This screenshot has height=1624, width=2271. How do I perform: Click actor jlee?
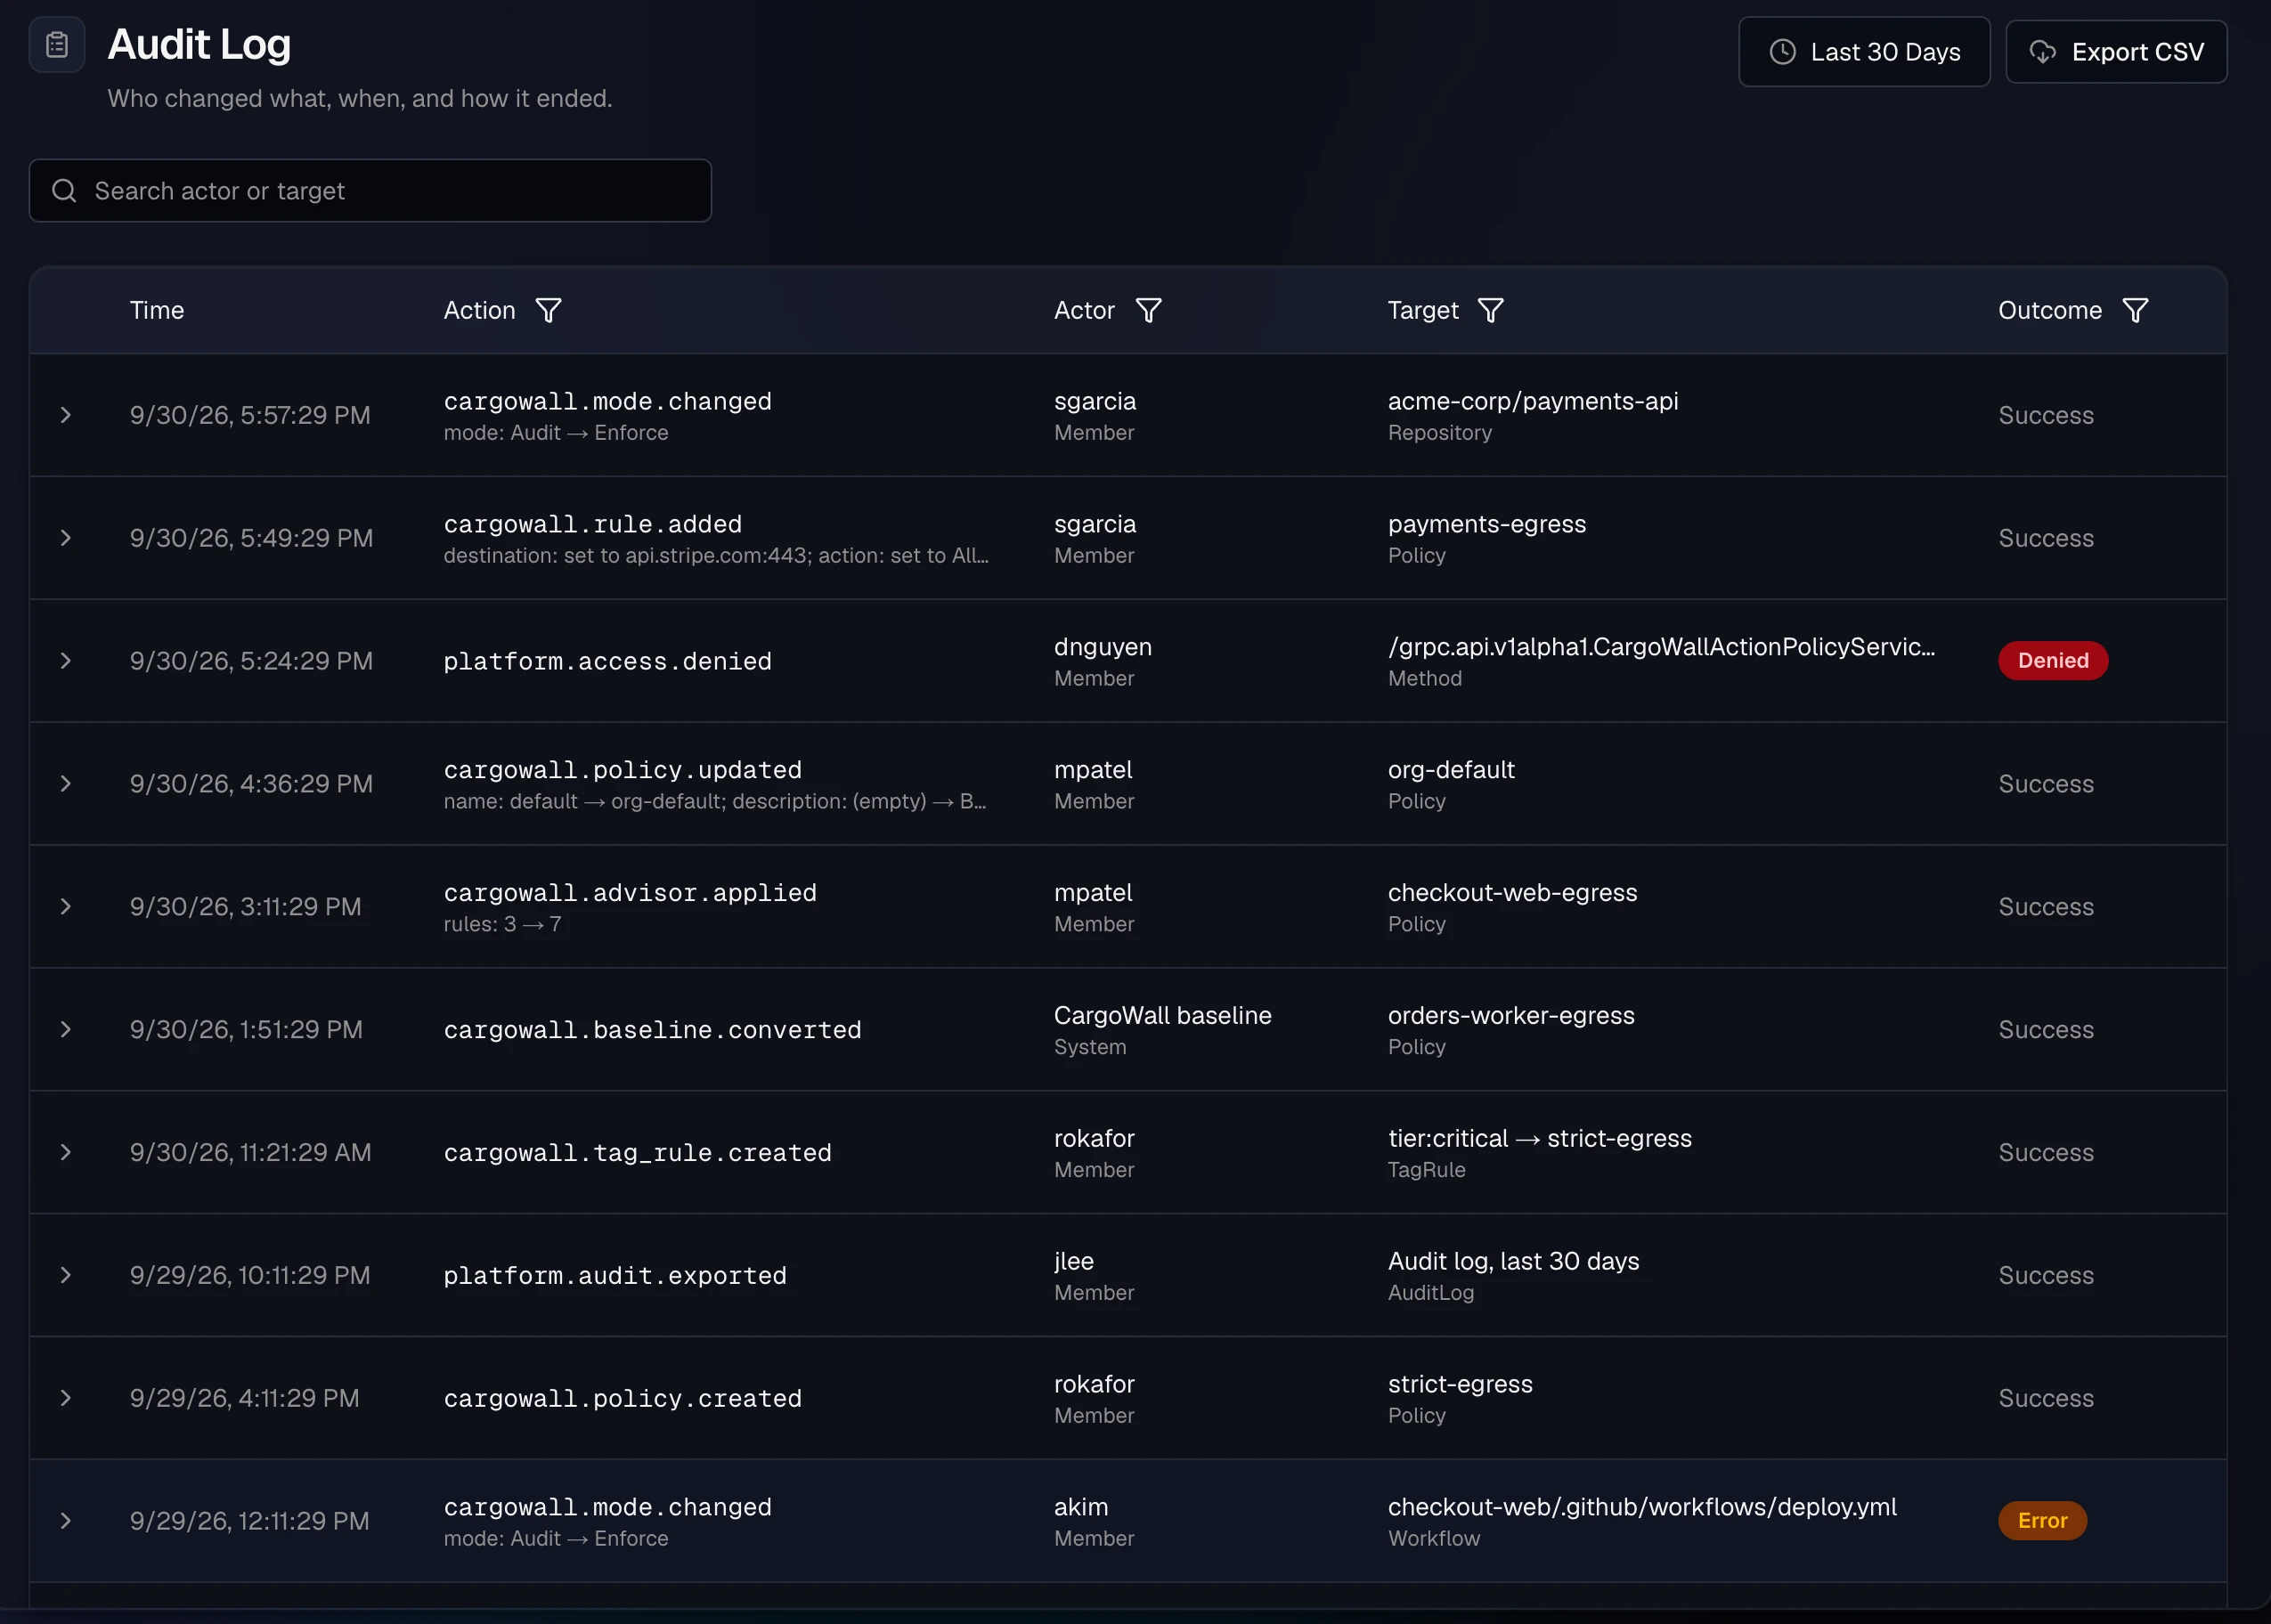point(1073,1263)
